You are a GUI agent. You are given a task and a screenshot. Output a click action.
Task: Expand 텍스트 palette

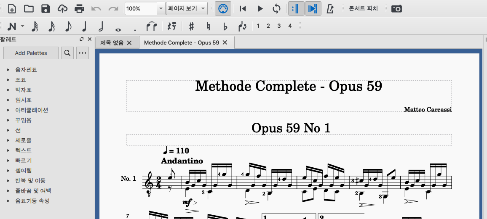(x=9, y=150)
